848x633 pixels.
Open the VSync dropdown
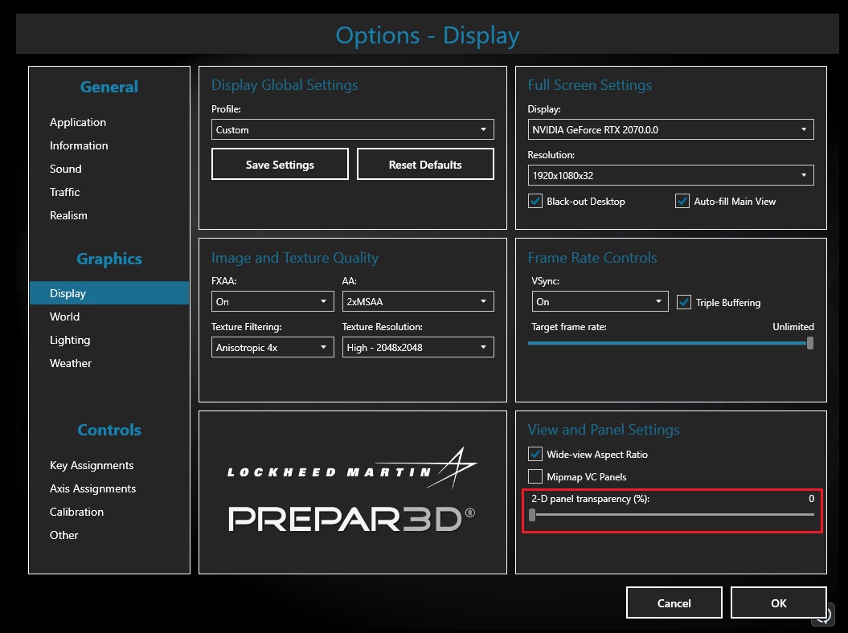pos(600,302)
